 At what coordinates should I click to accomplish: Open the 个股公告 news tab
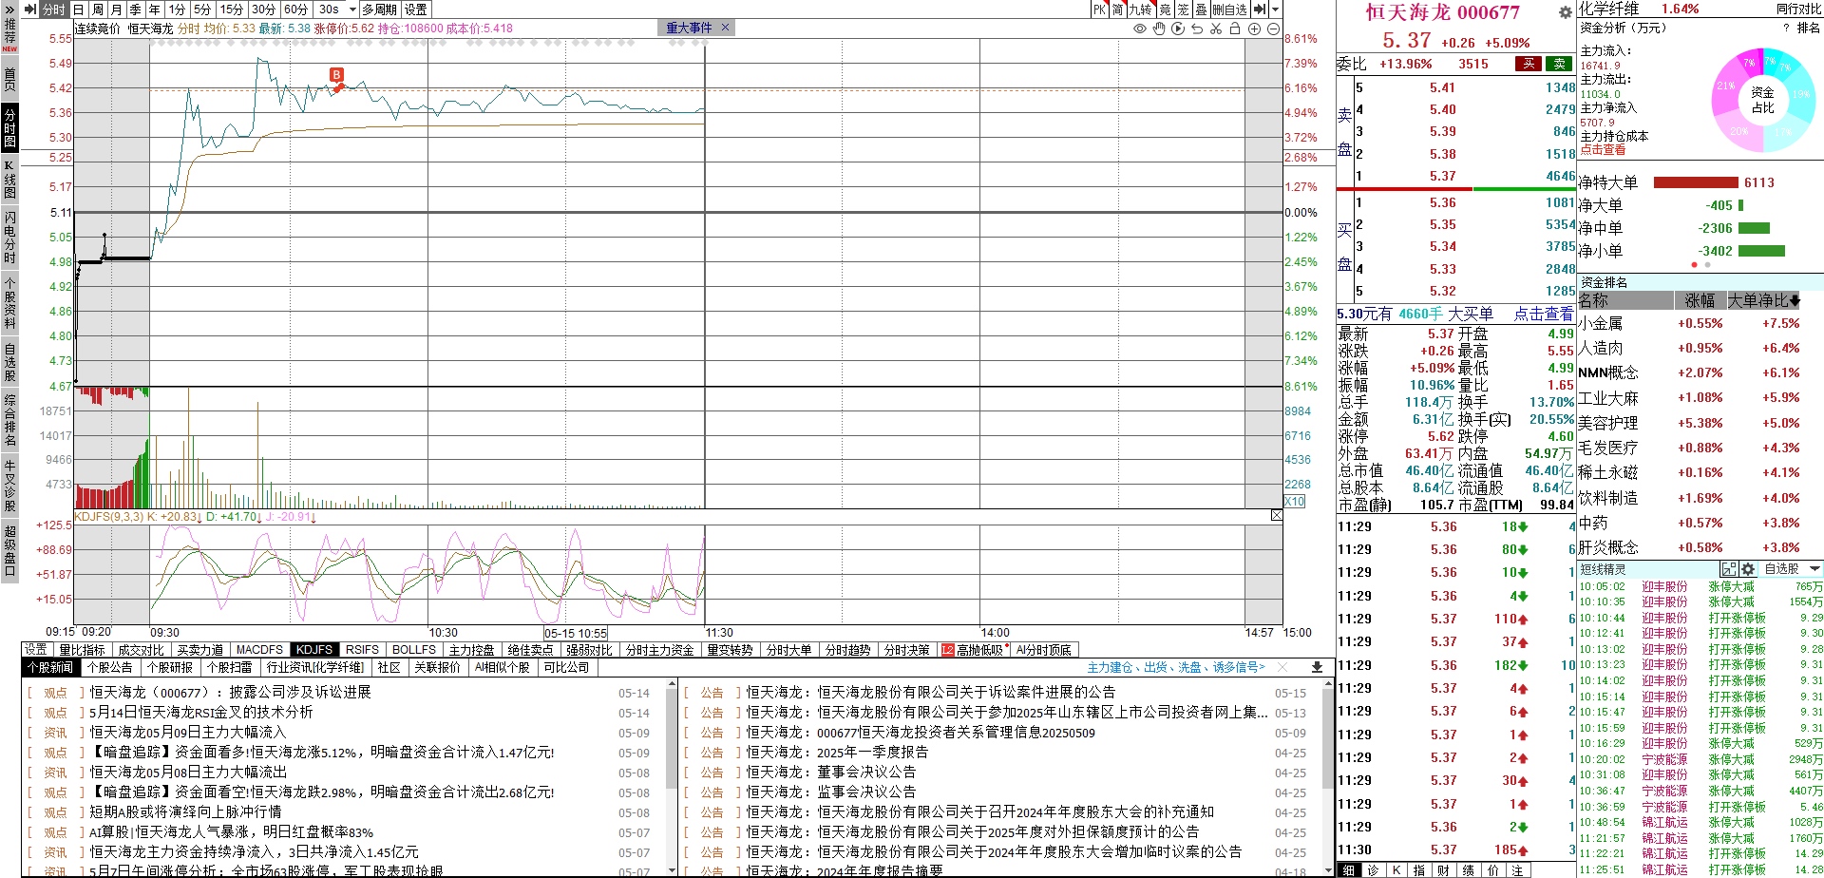point(110,668)
